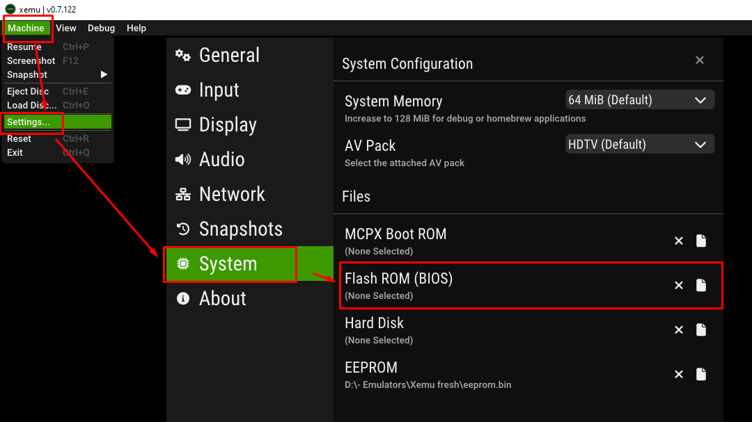Click 'Select the attached AV pack' description
This screenshot has width=752, height=422.
[x=405, y=163]
